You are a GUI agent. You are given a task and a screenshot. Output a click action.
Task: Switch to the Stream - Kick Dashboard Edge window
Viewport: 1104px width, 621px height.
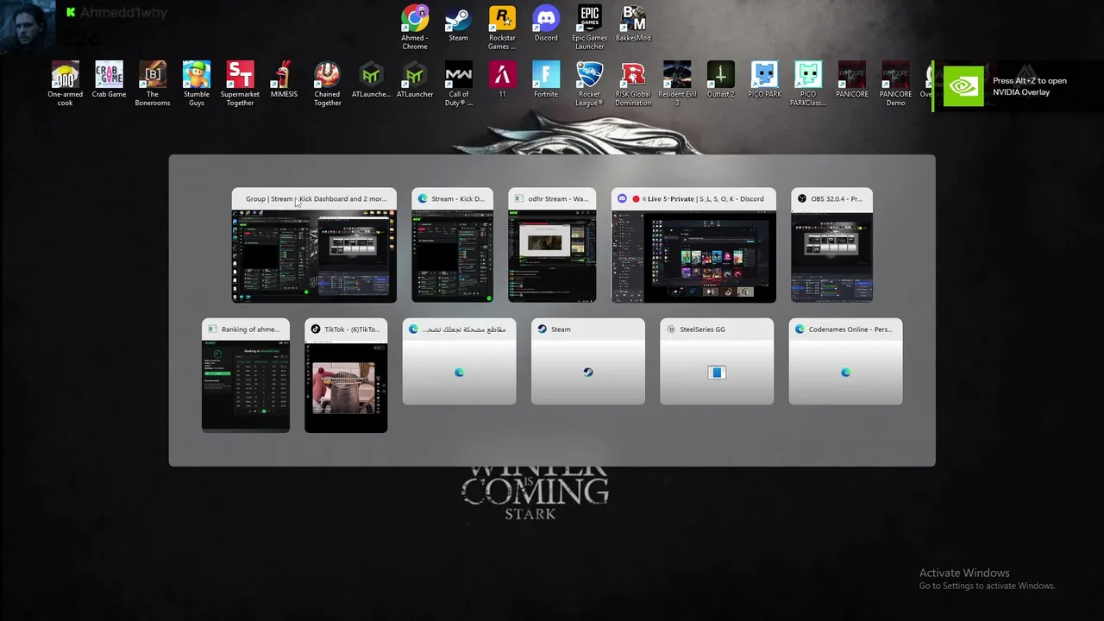click(453, 245)
